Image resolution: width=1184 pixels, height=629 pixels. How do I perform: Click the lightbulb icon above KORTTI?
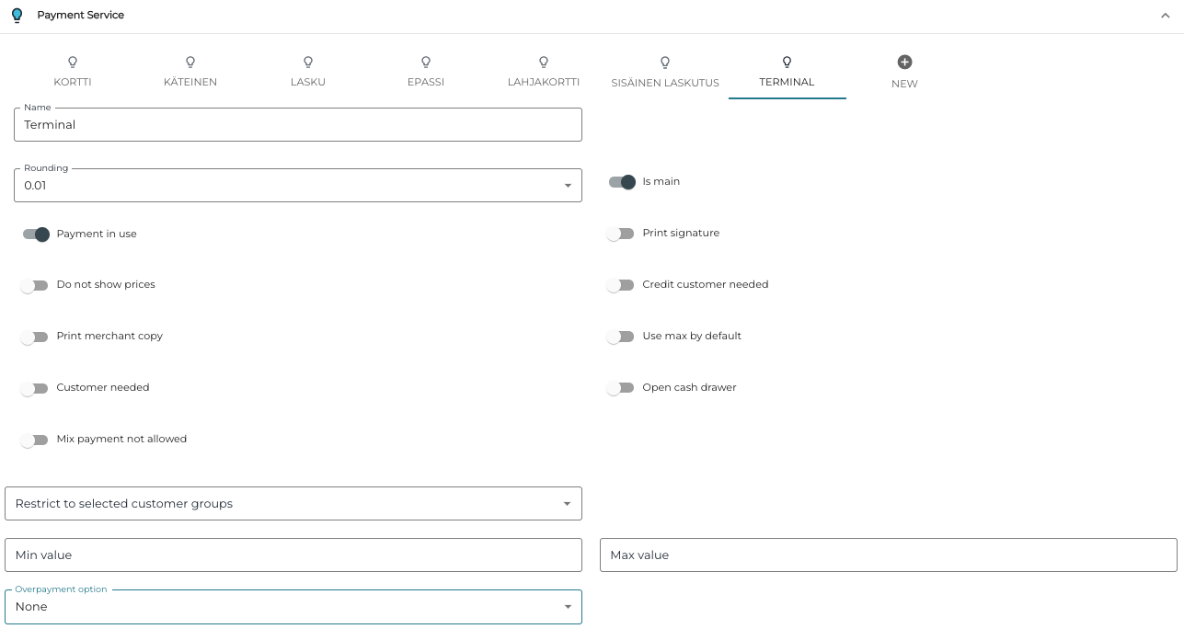click(x=72, y=63)
